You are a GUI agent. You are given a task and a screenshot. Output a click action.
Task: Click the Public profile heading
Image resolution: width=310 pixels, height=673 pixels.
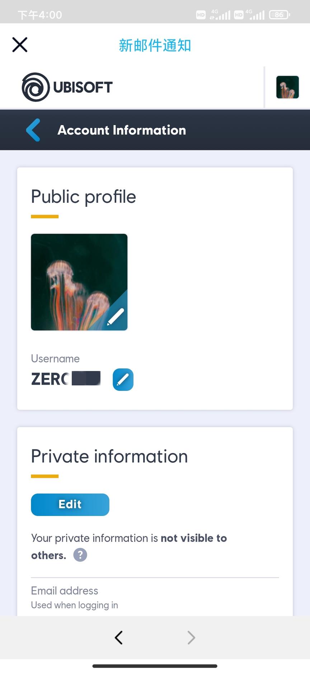(84, 197)
